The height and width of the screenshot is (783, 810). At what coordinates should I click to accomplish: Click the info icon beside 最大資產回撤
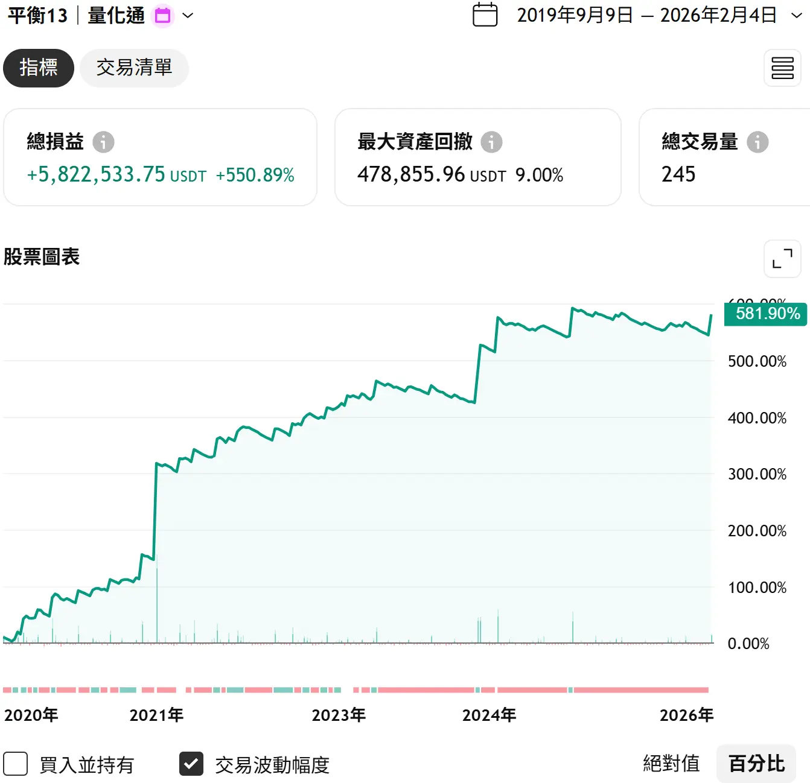click(x=491, y=142)
